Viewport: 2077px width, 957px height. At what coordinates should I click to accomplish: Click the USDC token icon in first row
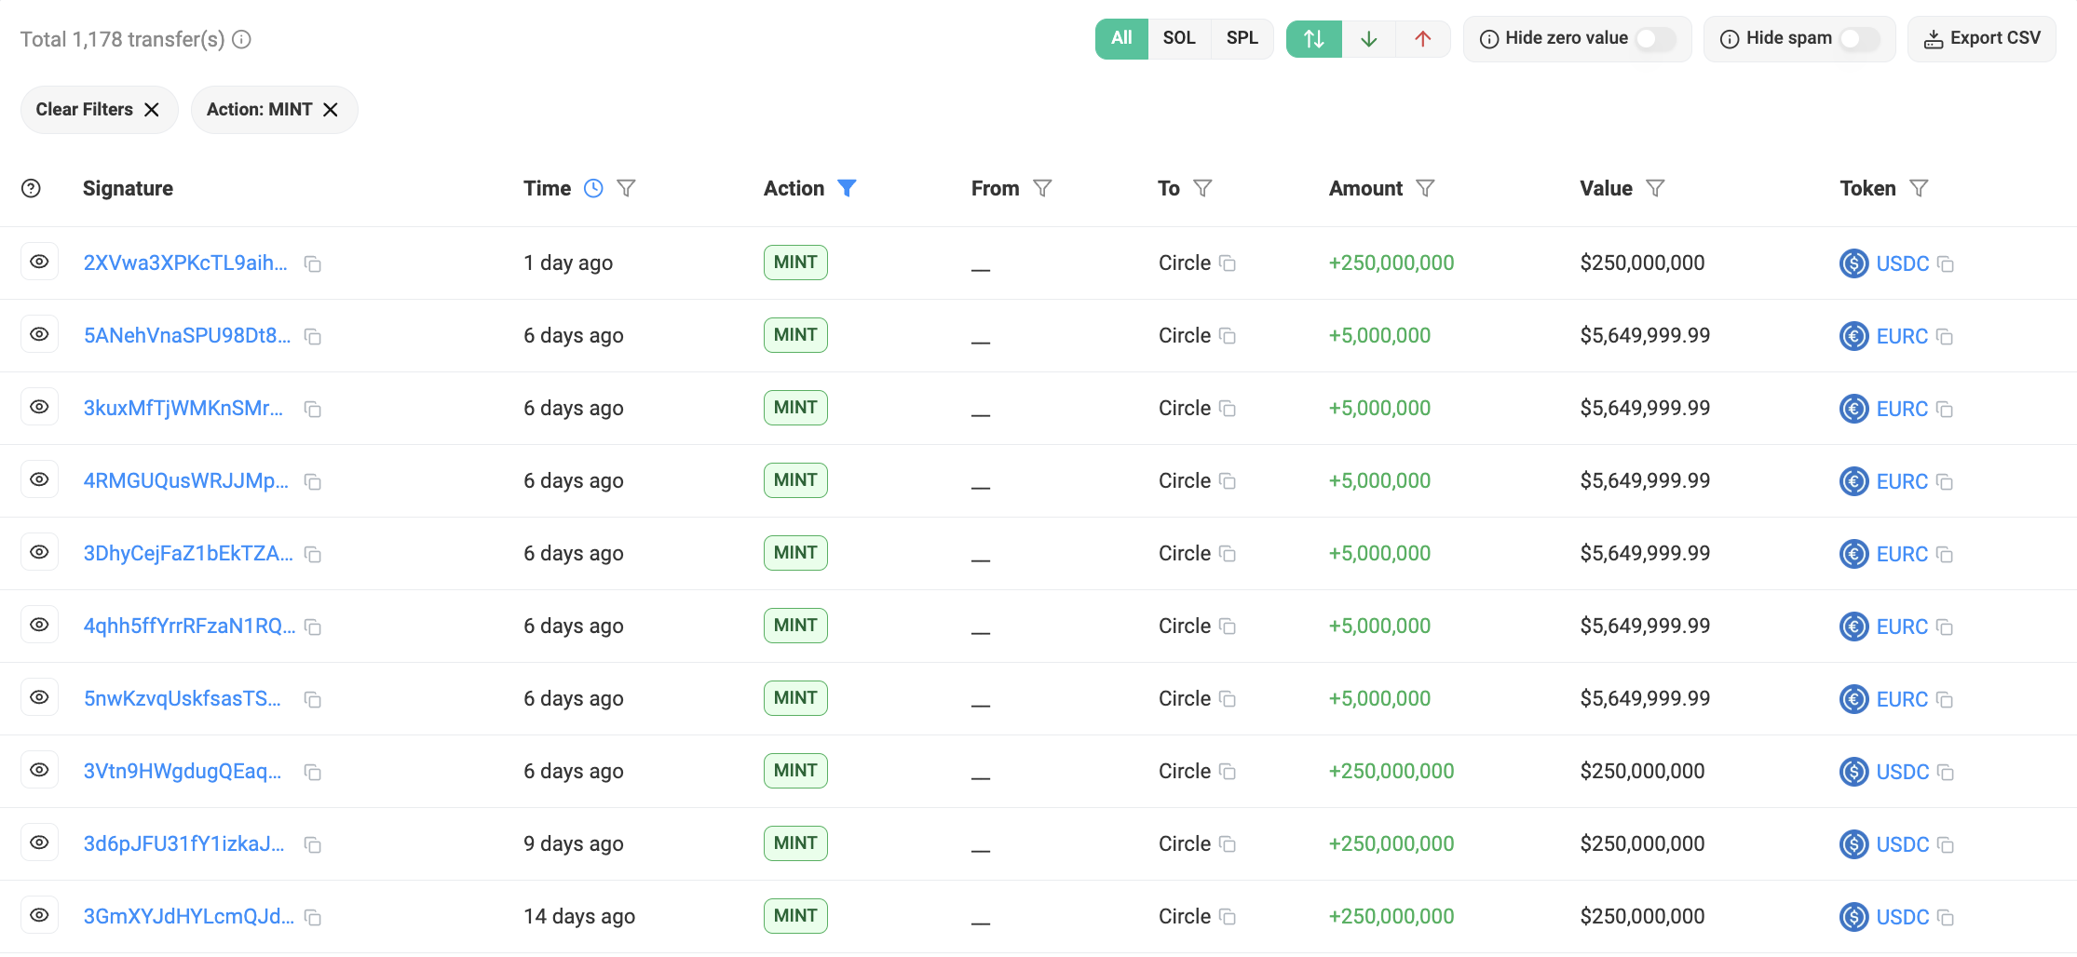click(1853, 263)
